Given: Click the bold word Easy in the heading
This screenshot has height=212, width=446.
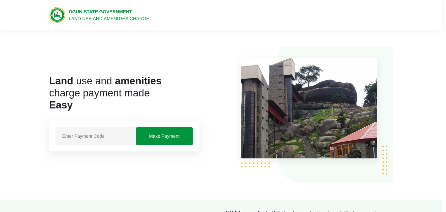Looking at the screenshot, I should click(x=61, y=105).
